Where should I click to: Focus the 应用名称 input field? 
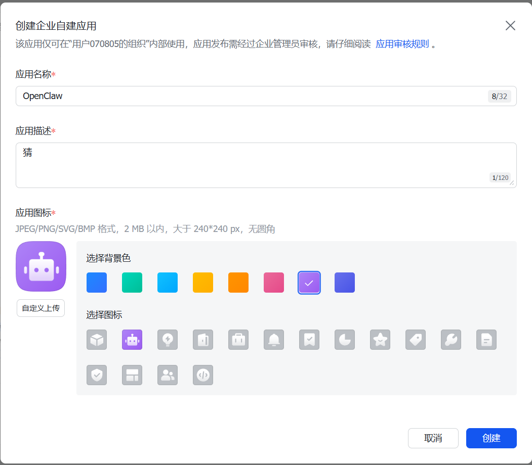[x=266, y=96]
